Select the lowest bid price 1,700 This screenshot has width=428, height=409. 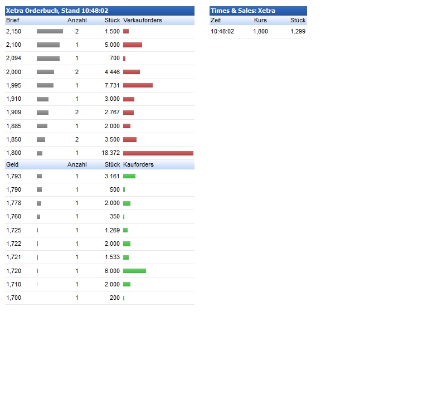coord(13,298)
